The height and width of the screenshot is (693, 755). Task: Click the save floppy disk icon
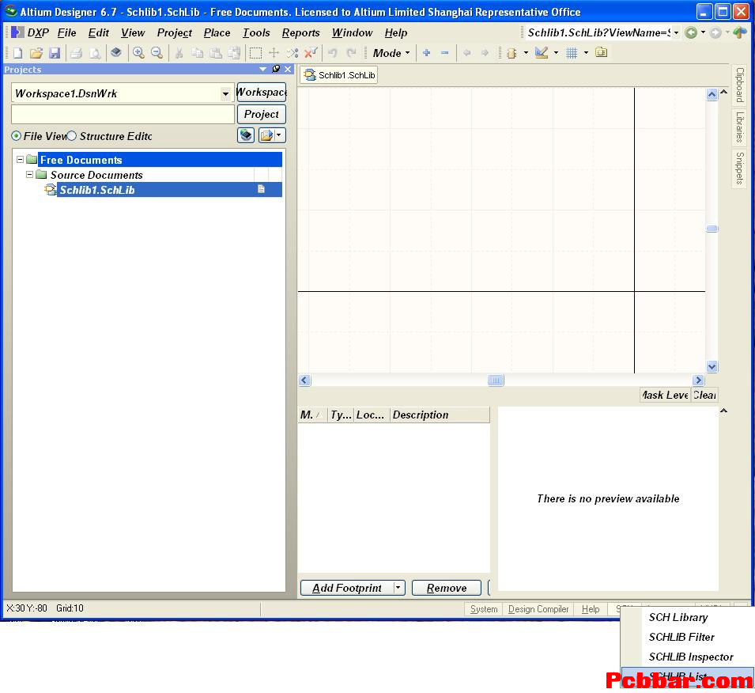pyautogui.click(x=55, y=53)
